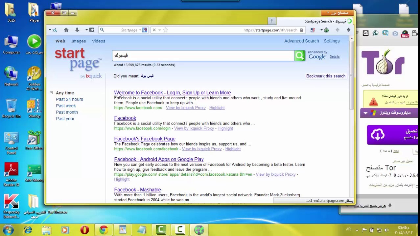Image resolution: width=420 pixels, height=236 pixels.
Task: Click the volume icon in system tray
Action: pyautogui.click(x=386, y=230)
